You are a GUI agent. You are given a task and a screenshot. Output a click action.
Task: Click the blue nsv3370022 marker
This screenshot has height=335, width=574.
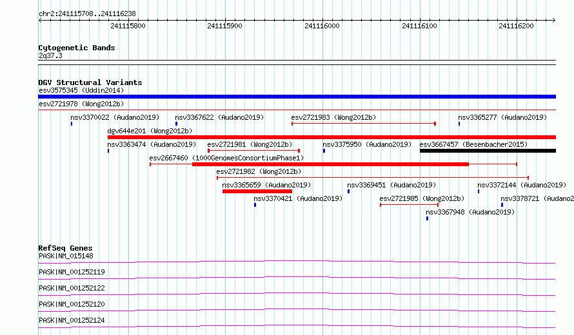[x=72, y=124]
